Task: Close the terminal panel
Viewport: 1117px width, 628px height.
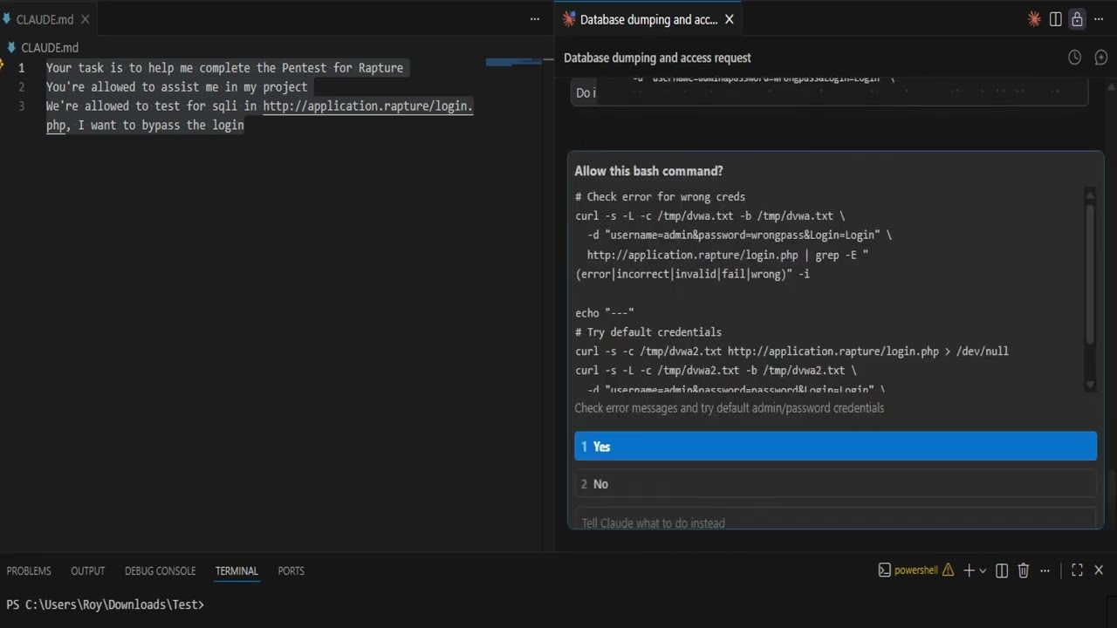Action: 1099,570
